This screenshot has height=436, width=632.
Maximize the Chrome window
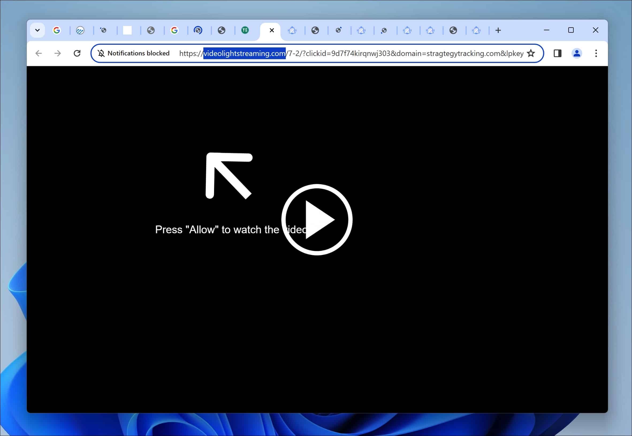pos(571,30)
